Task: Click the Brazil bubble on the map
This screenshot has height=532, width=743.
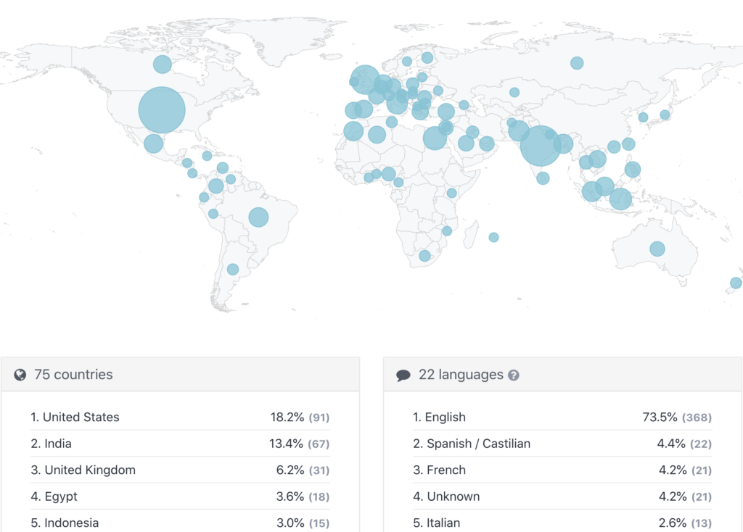Action: [258, 217]
